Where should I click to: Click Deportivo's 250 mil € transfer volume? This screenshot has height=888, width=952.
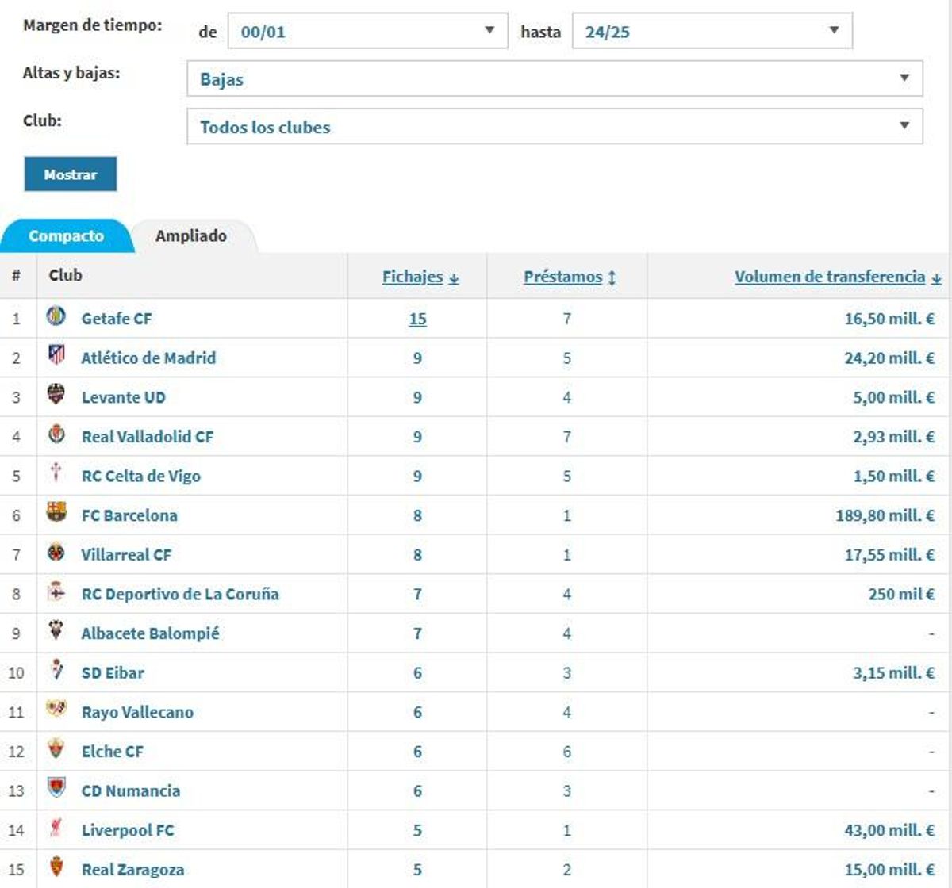point(901,594)
